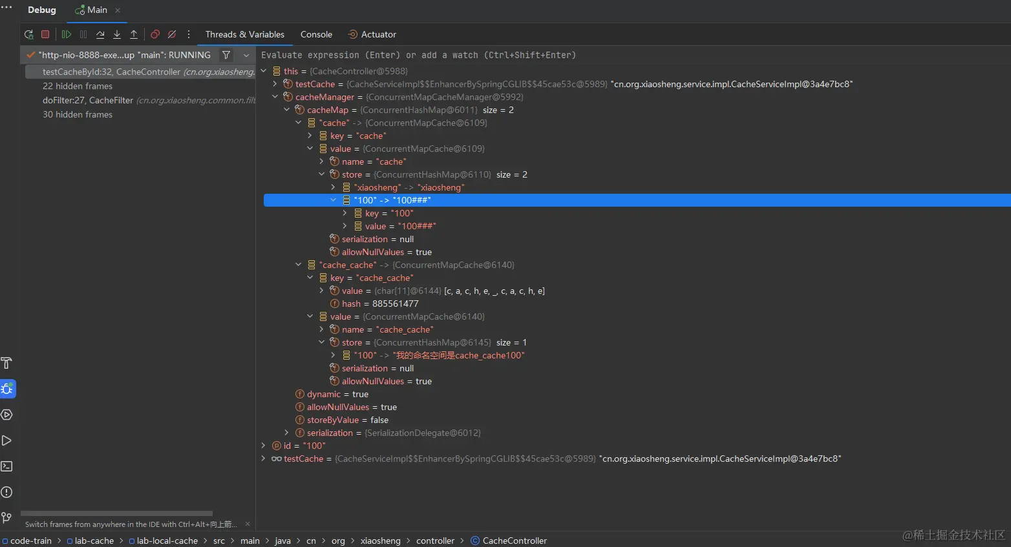The image size is (1011, 547).
Task: Collapse the 'this' CacheController node
Action: [x=264, y=71]
